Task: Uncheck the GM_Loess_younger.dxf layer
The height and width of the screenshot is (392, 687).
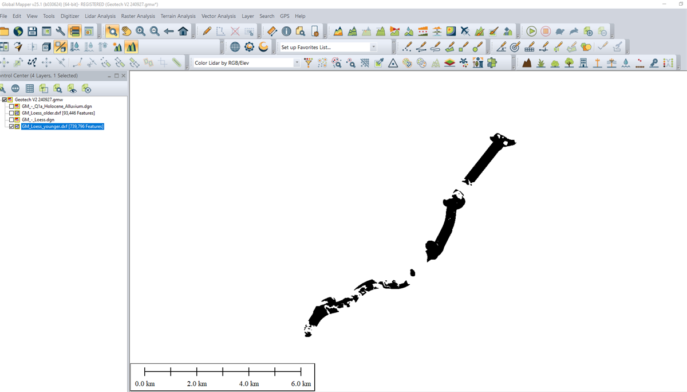Action: coord(11,126)
